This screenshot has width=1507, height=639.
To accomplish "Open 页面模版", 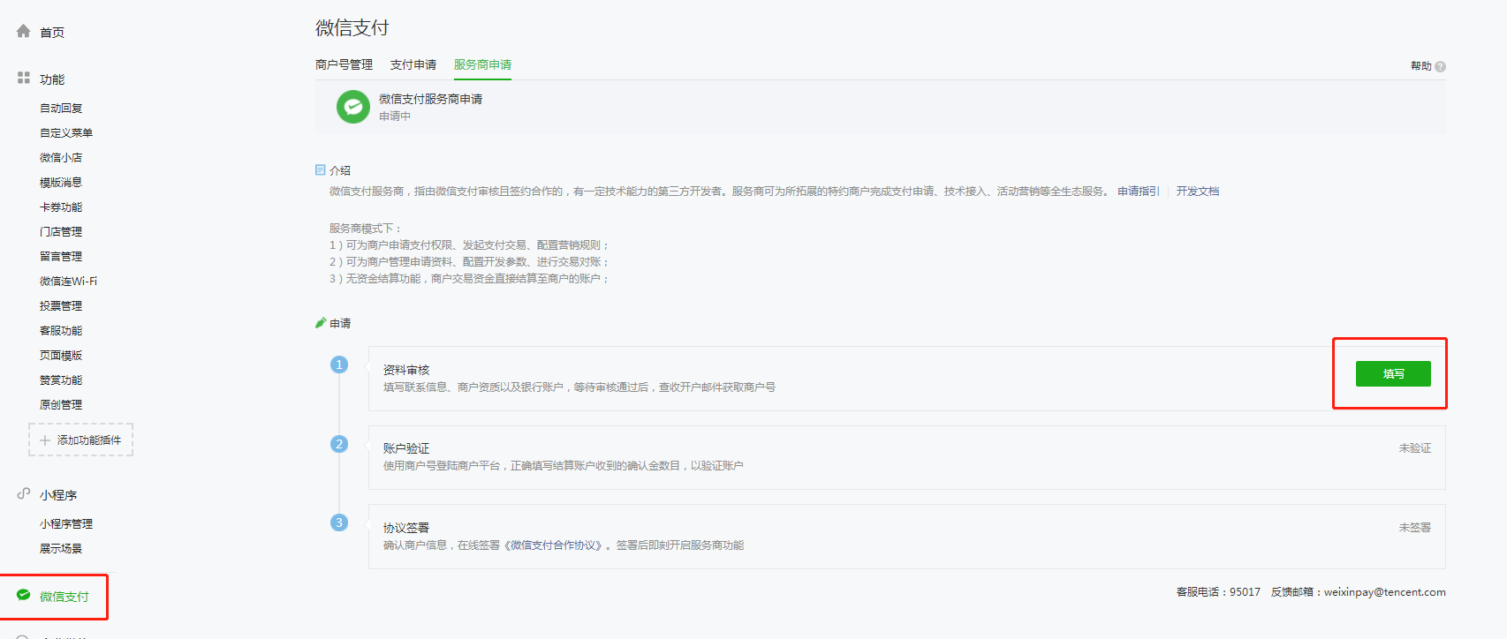I will click(x=61, y=355).
